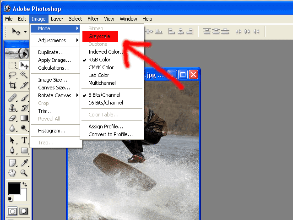This screenshot has height=220, width=293.
Task: Toggle Quick Mask mode in toolbox
Action: pyautogui.click(x=23, y=211)
